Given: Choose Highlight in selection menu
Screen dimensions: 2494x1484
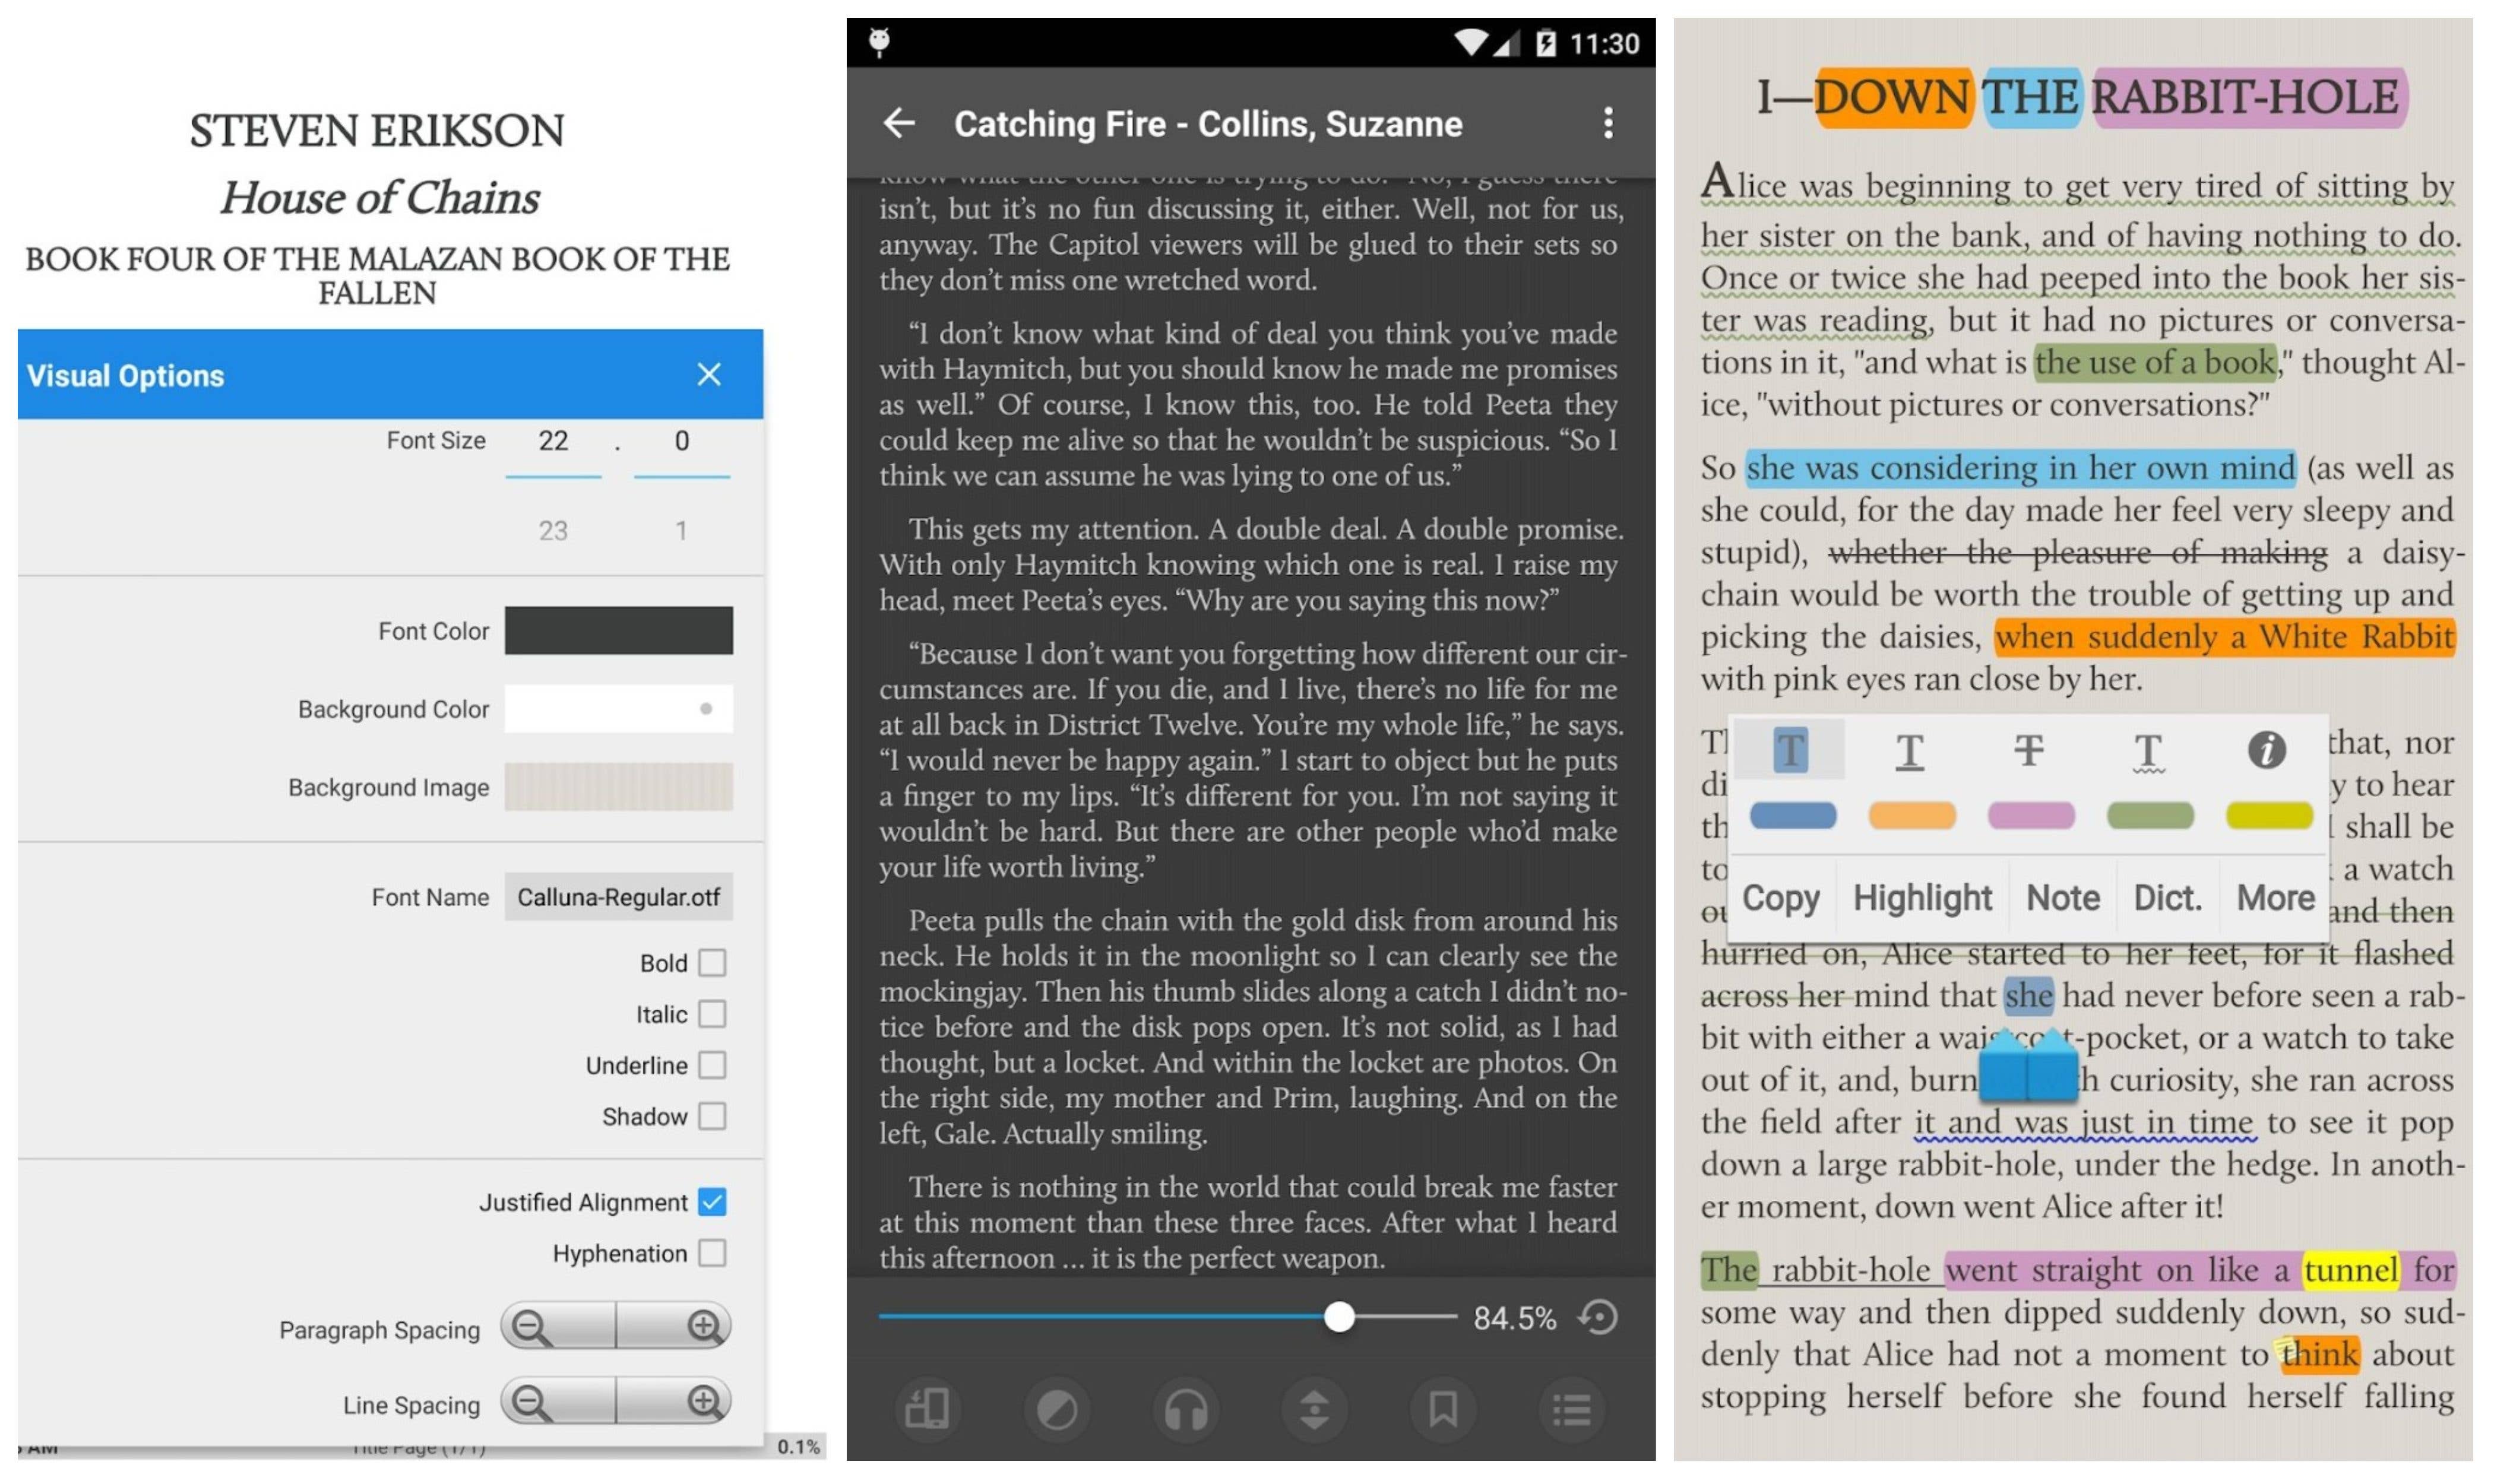Looking at the screenshot, I should click(x=1922, y=897).
